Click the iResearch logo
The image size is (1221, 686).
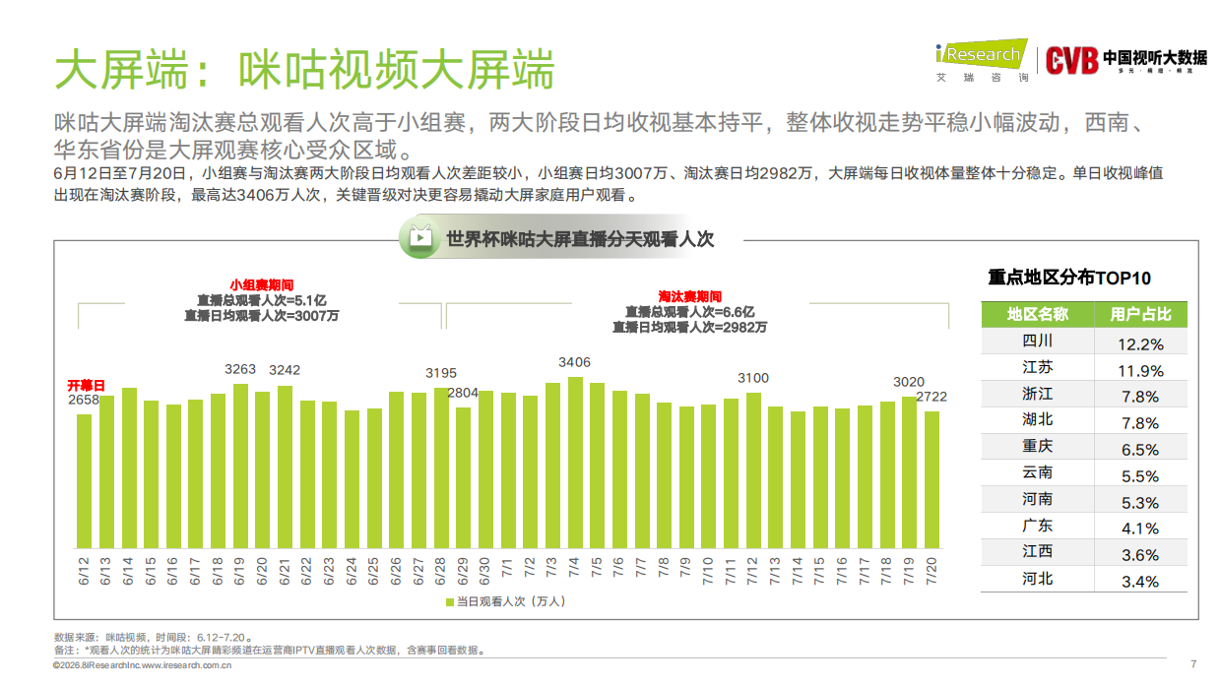click(981, 61)
